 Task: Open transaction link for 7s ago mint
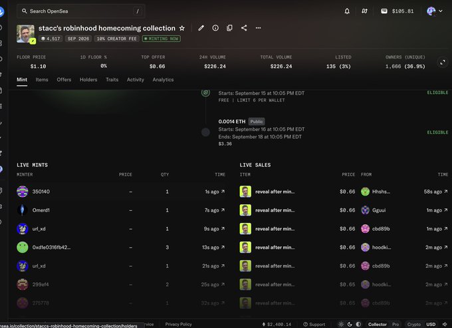click(x=223, y=210)
